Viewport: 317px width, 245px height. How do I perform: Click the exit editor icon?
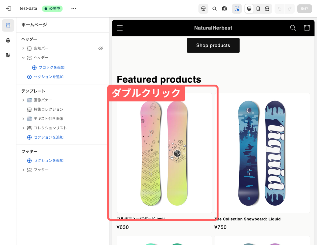pyautogui.click(x=9, y=9)
